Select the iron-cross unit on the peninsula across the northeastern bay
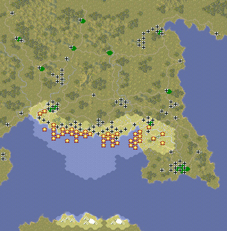Screen dimensions: 227x231 pyautogui.click(x=216, y=34)
